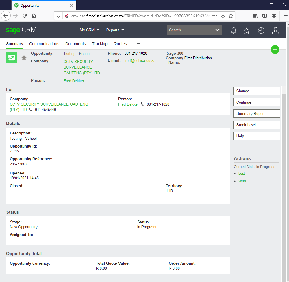Click the green New item plus button

pos(275,49)
